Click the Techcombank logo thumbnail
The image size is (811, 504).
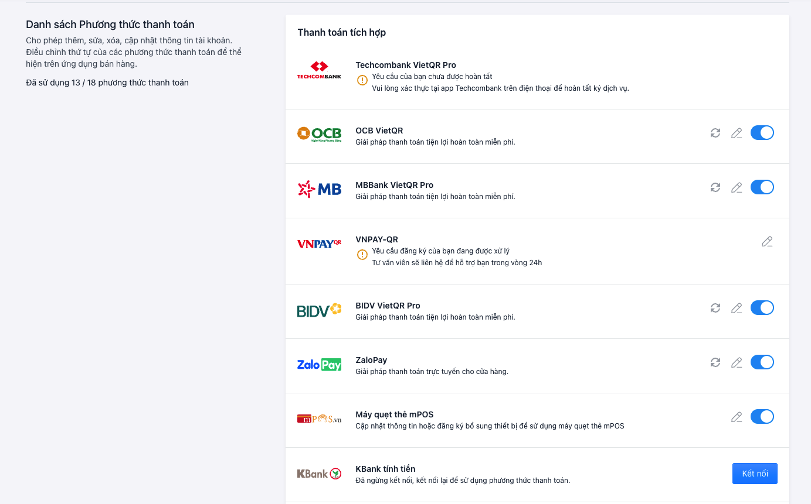point(319,70)
